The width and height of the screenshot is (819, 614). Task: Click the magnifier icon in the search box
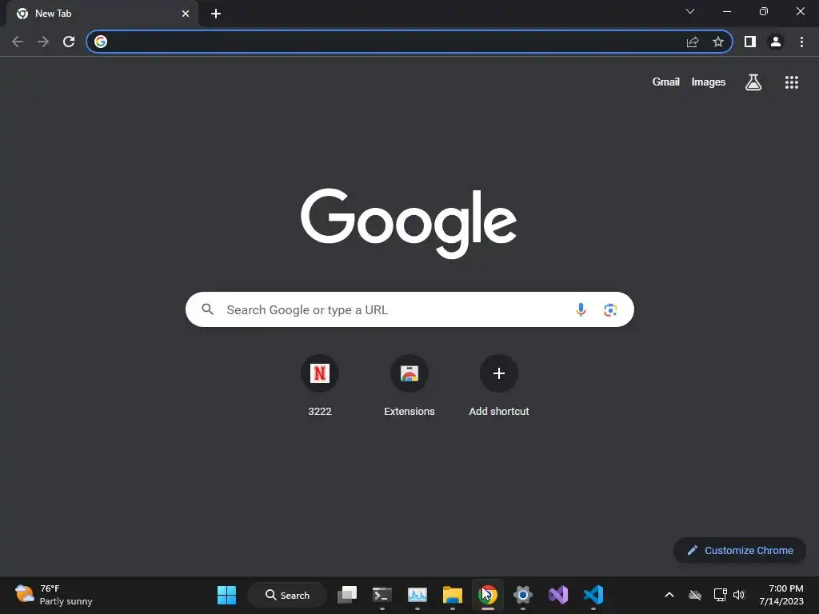(x=208, y=309)
